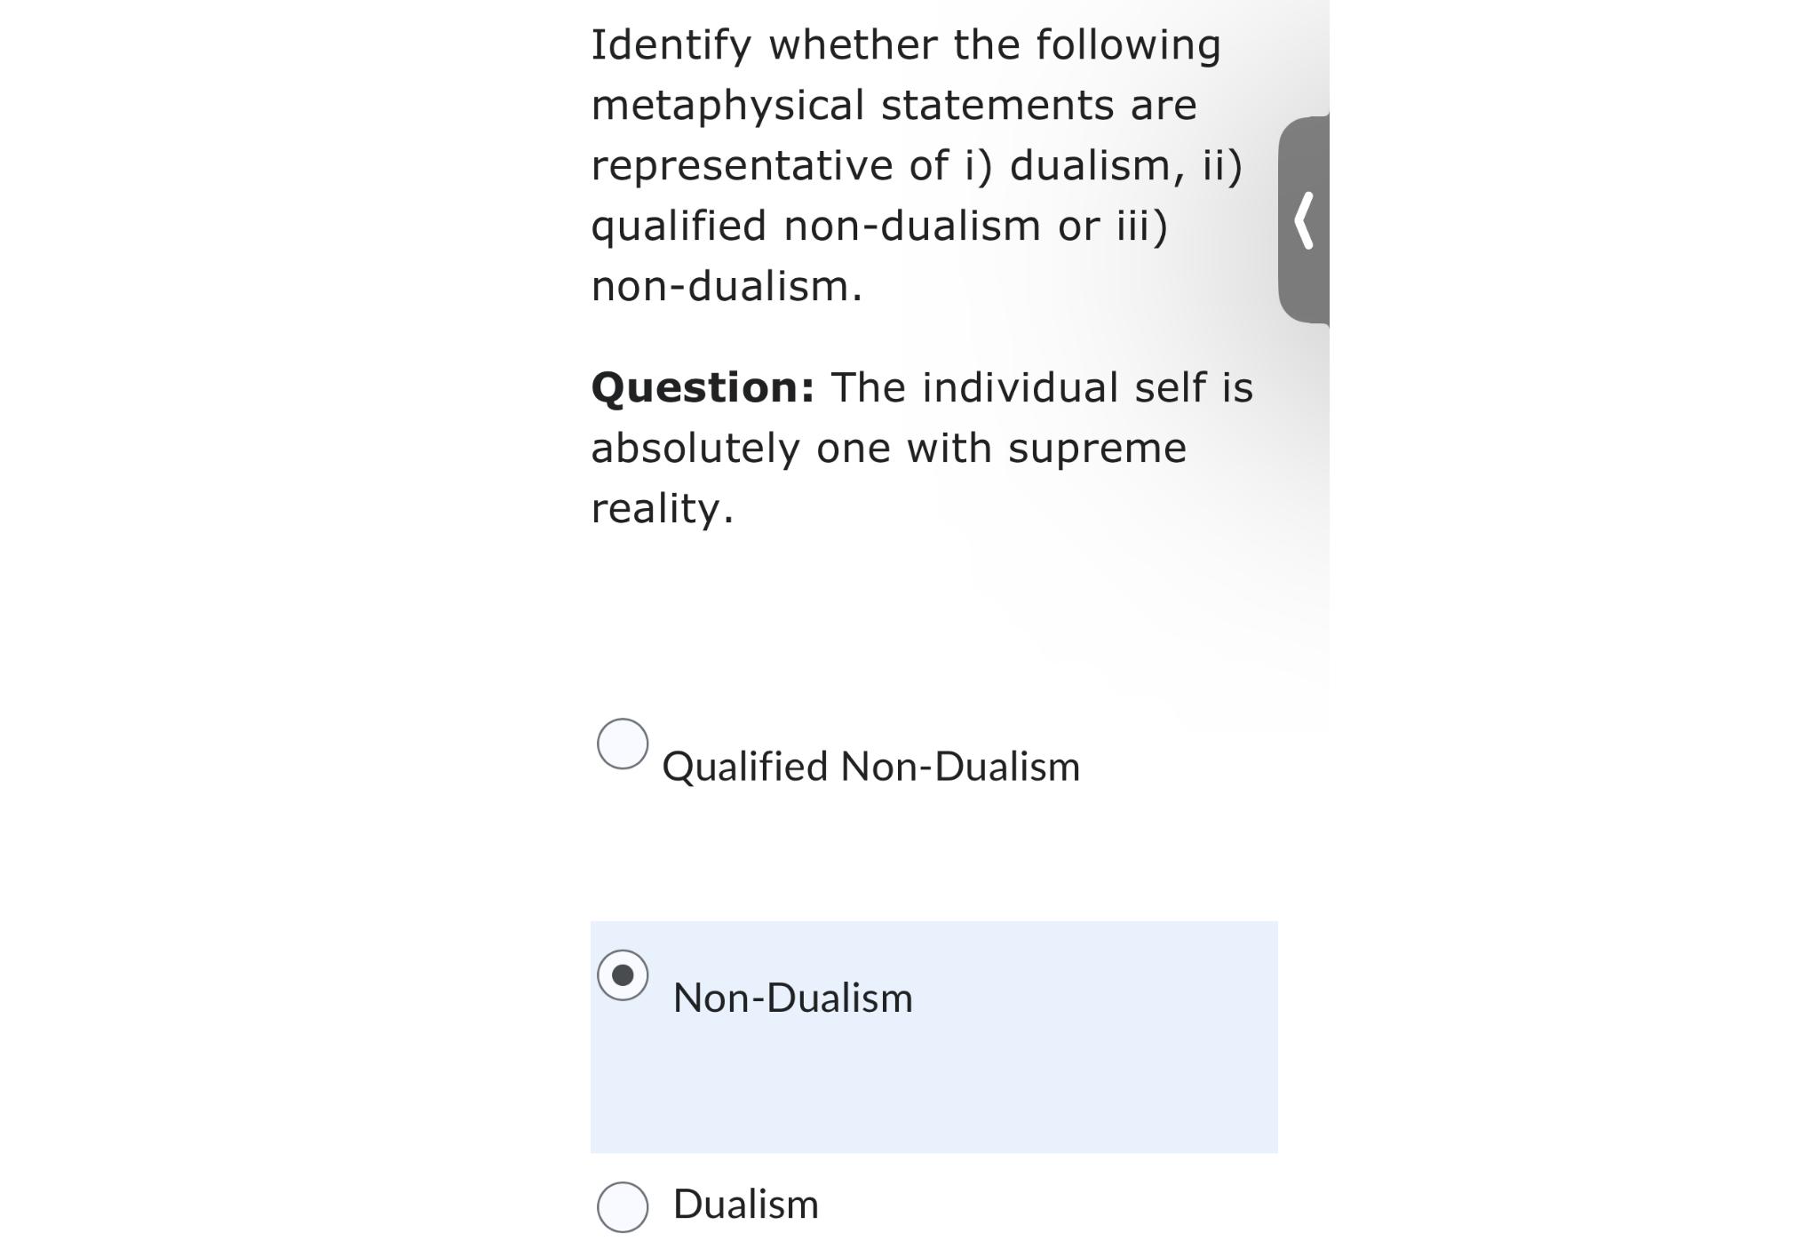Click the Qualified Non-Dualism label text
This screenshot has height=1249, width=1819.
point(871,768)
